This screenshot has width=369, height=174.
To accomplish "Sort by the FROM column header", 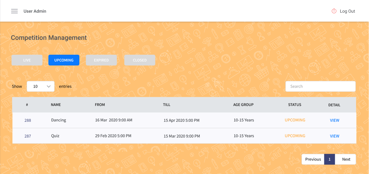I will [x=100, y=105].
